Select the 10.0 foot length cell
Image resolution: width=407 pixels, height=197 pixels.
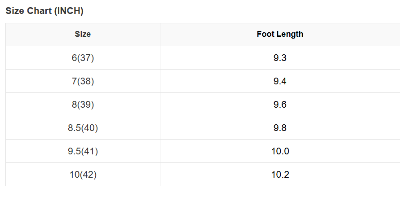280,151
